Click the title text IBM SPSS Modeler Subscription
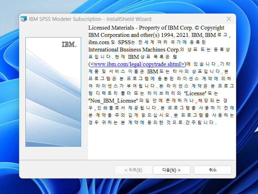The image size is (258, 194). pyautogui.click(x=65, y=19)
